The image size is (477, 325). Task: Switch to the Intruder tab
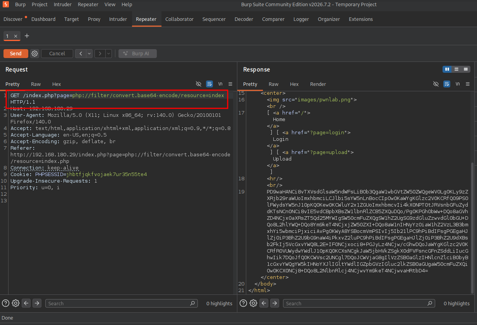(118, 19)
